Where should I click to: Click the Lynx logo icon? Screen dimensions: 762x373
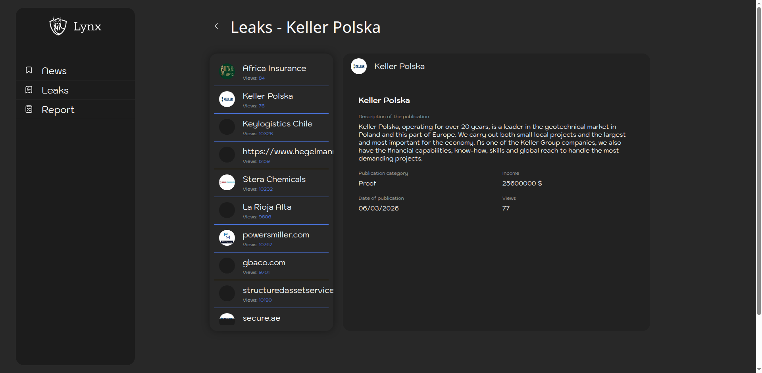point(58,26)
